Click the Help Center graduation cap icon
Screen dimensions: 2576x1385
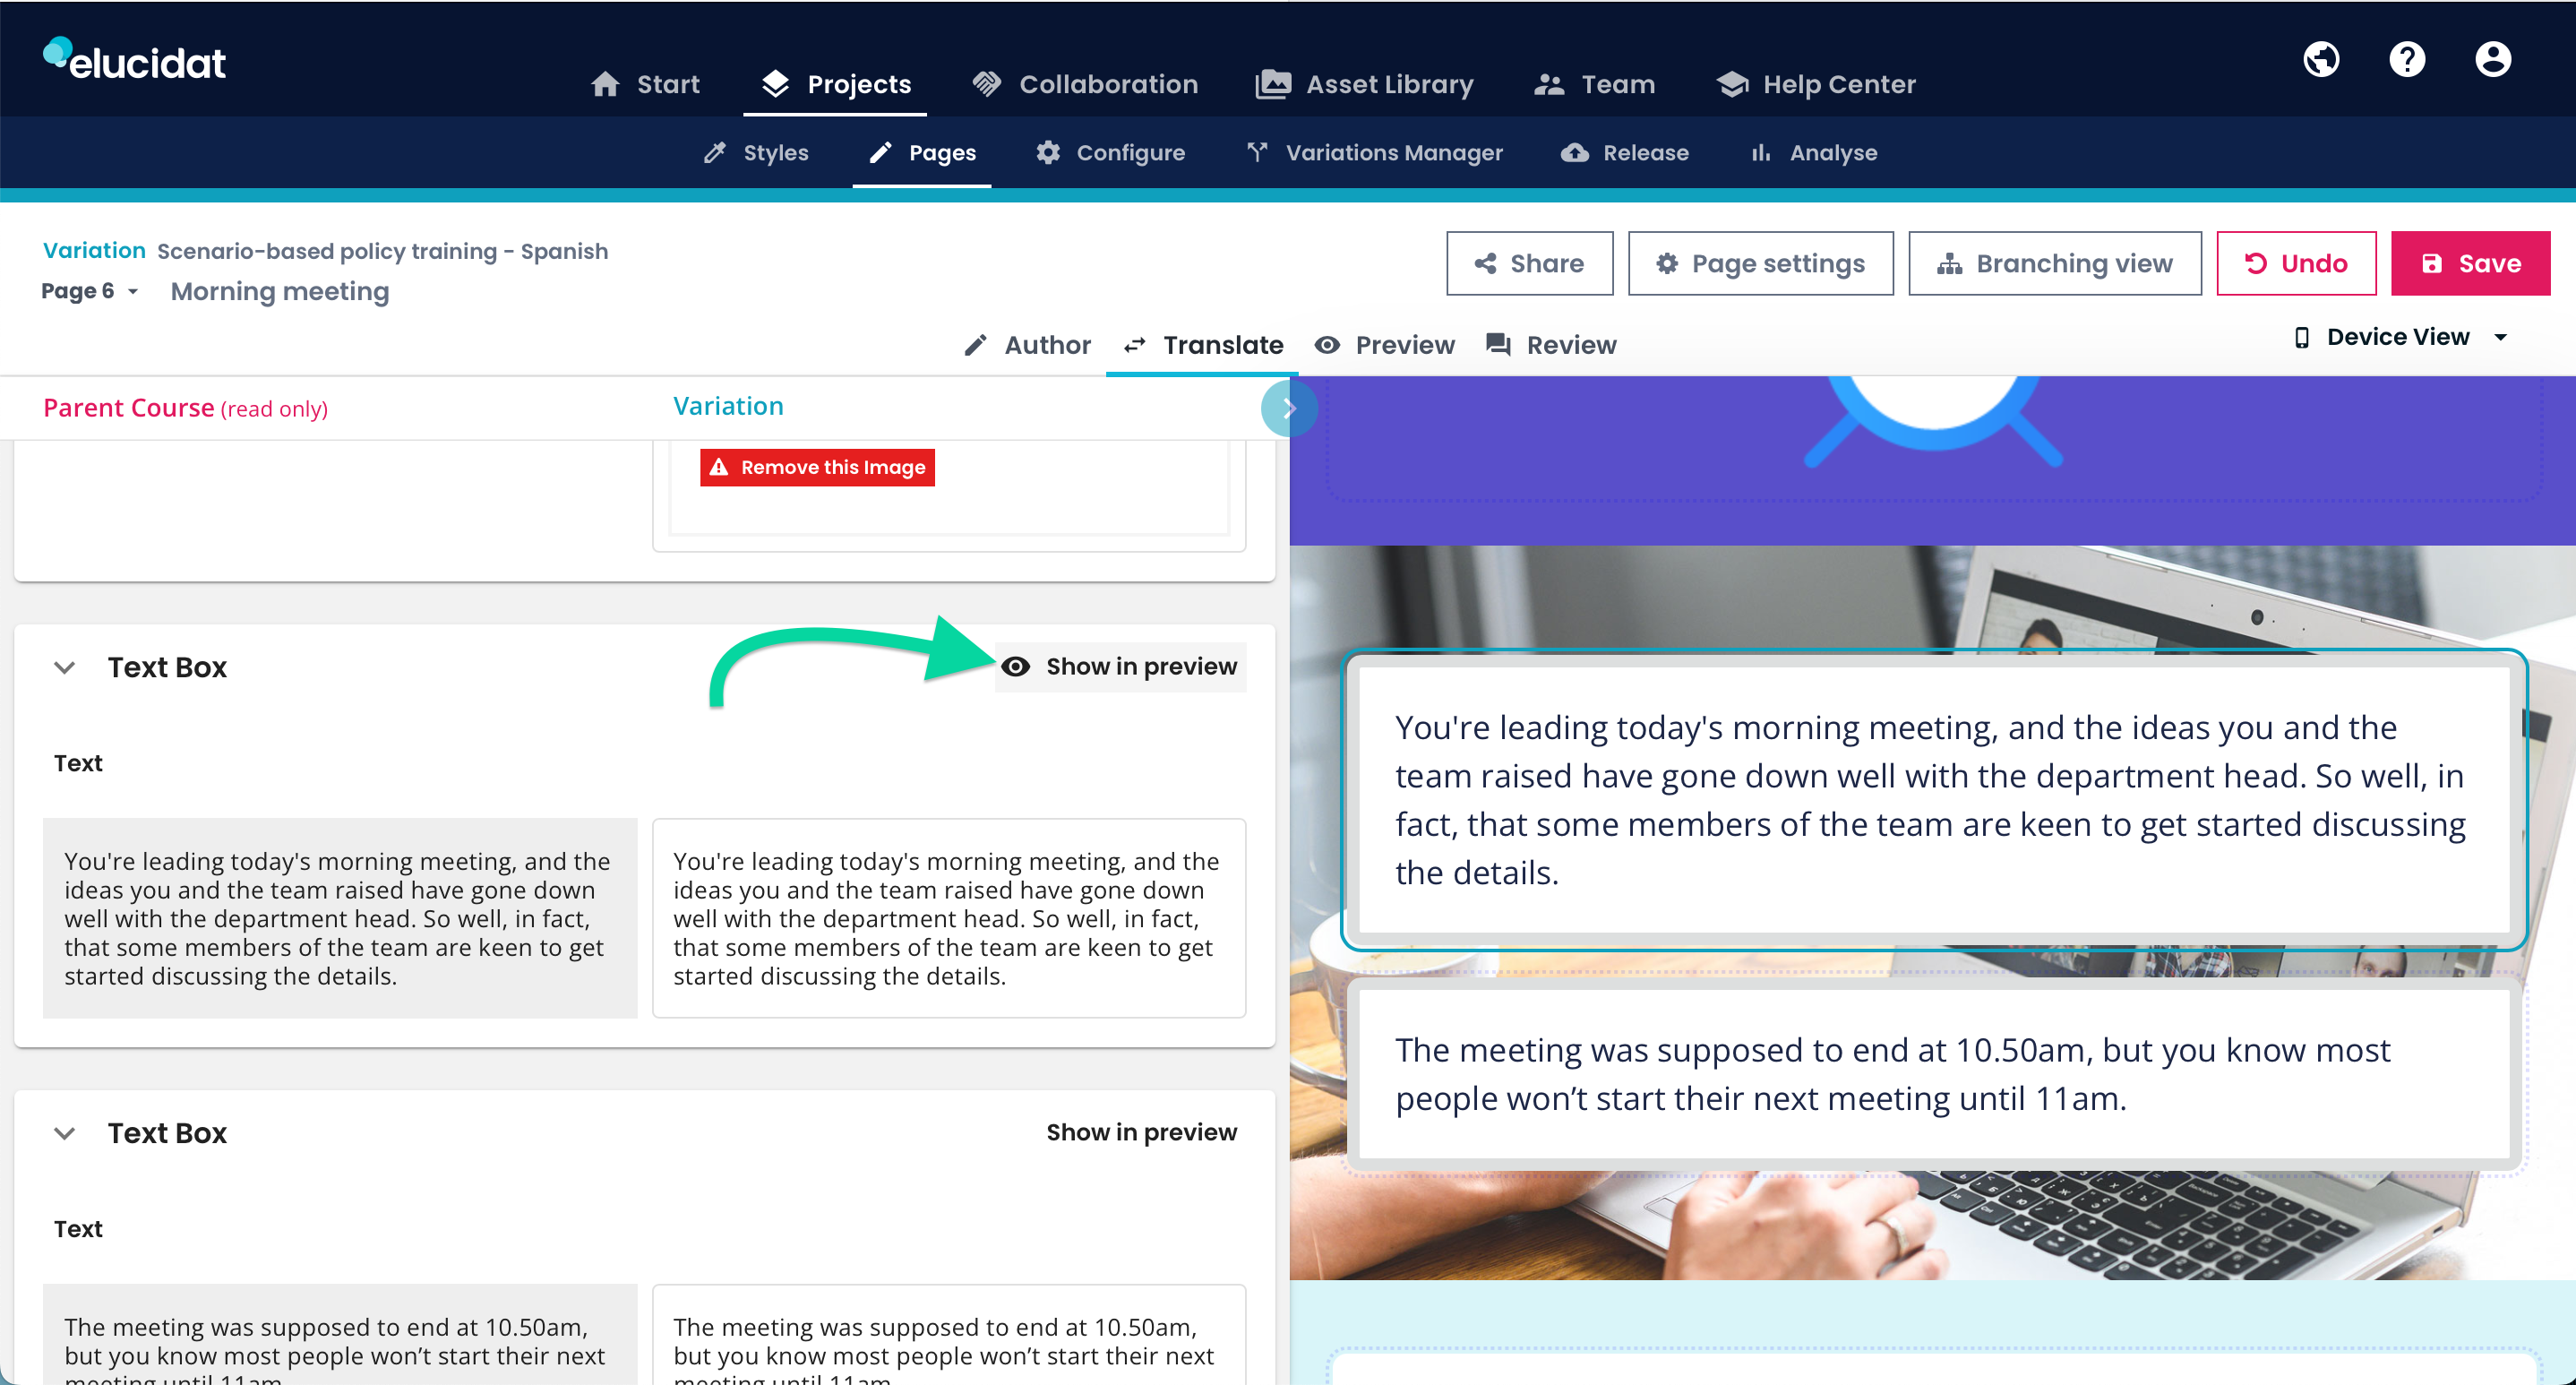pyautogui.click(x=1732, y=85)
